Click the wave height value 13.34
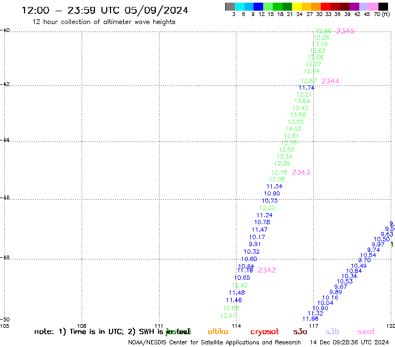This screenshot has height=347, width=395. pos(285,156)
